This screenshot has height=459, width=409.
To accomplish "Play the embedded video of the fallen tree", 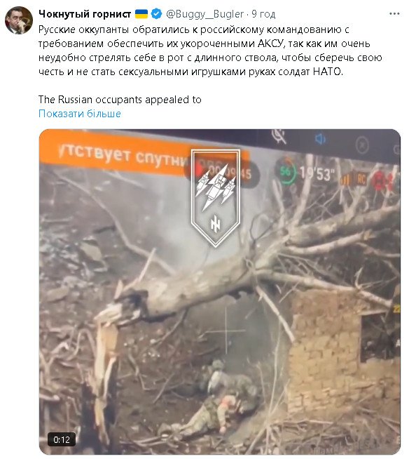I will 220,292.
